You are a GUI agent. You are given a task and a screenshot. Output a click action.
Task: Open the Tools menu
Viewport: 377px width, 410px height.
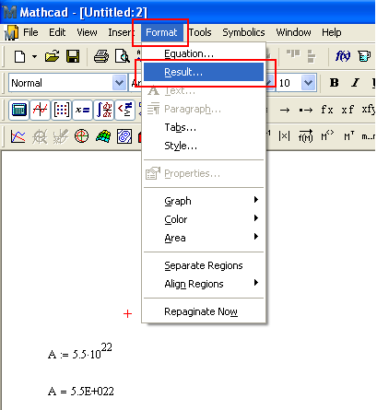200,32
